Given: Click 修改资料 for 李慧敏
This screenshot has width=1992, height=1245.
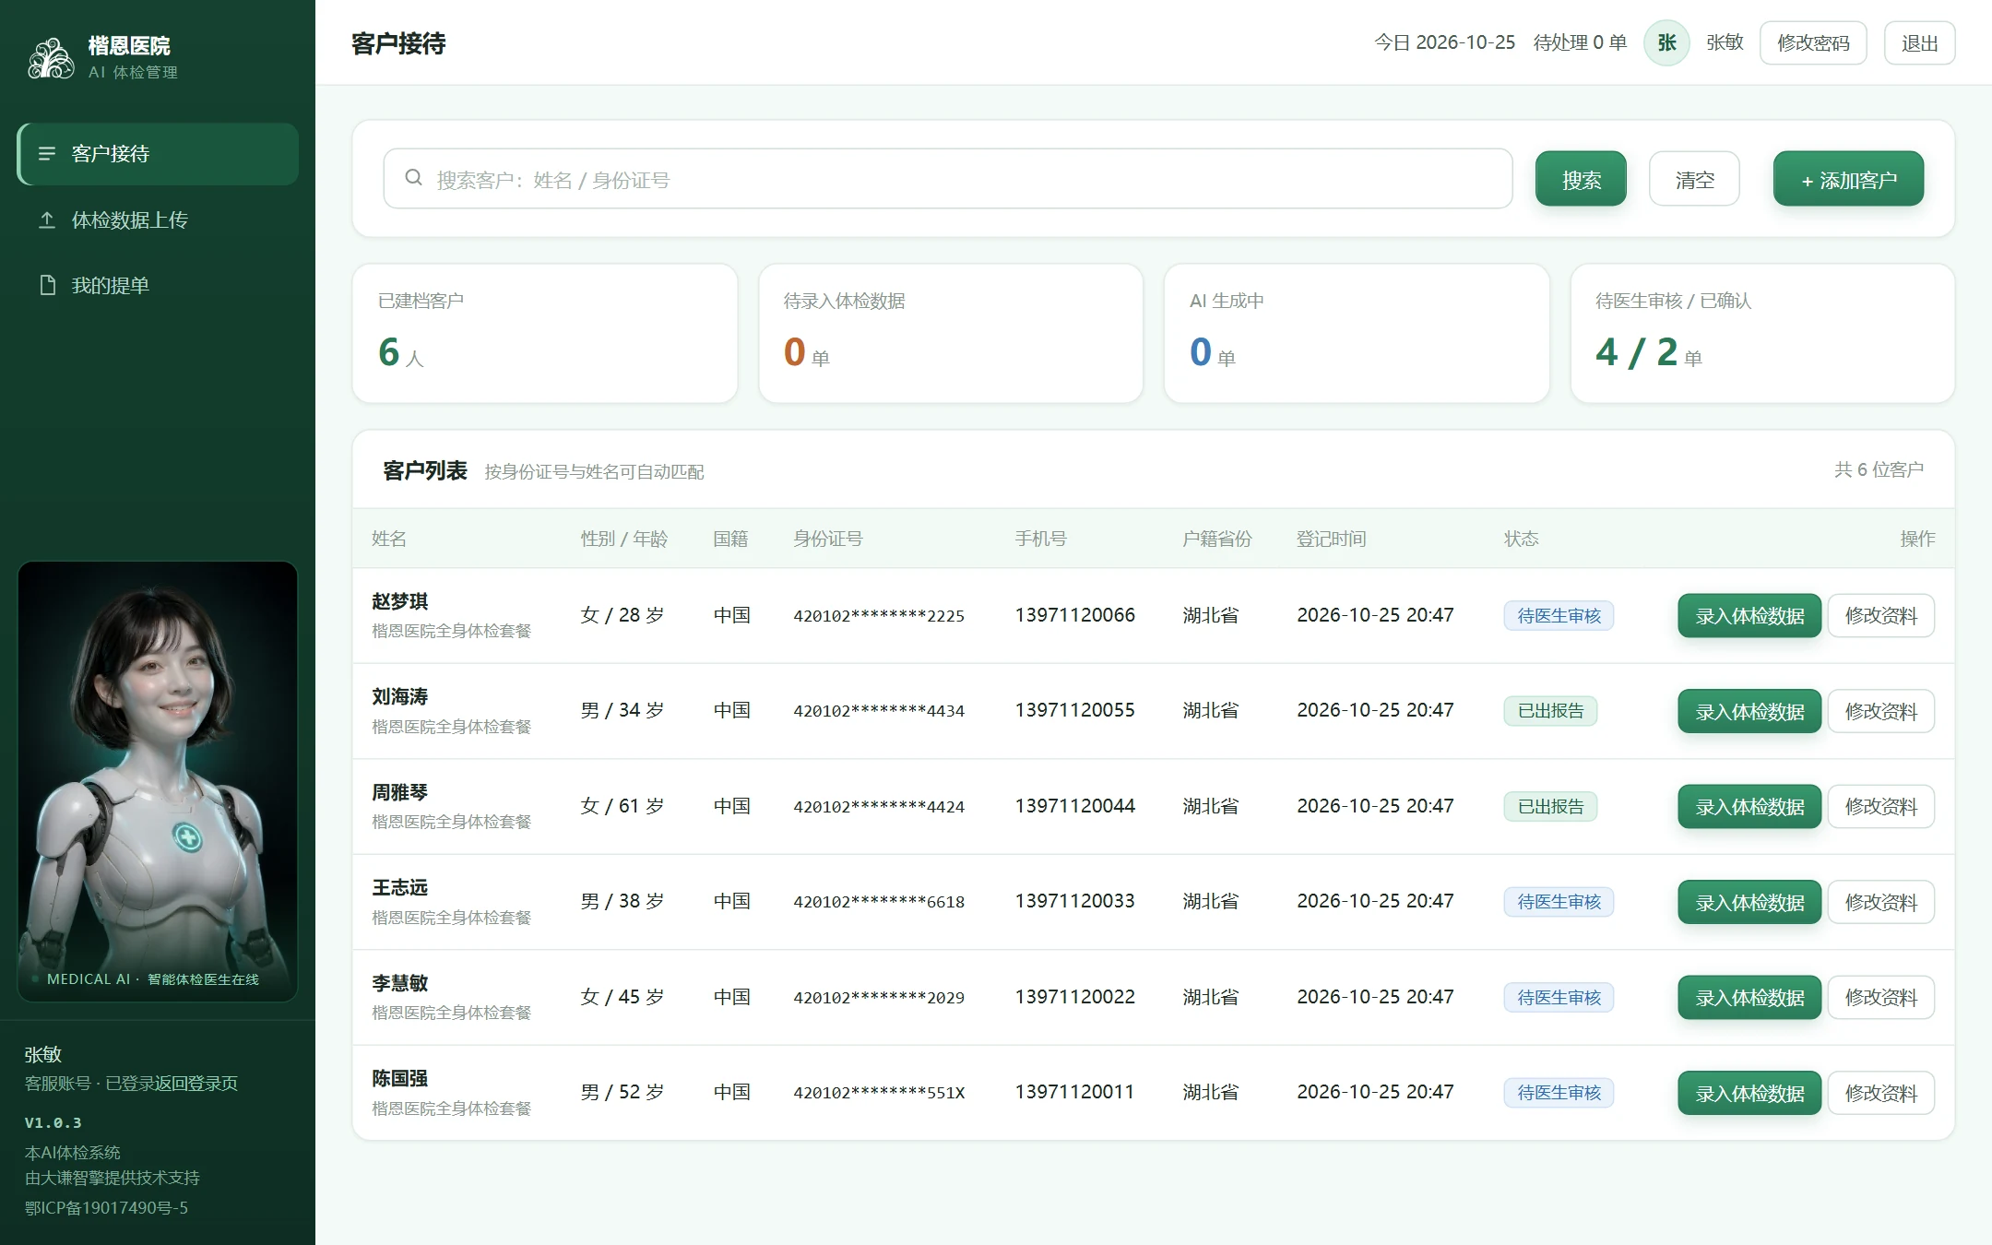Looking at the screenshot, I should pyautogui.click(x=1880, y=998).
